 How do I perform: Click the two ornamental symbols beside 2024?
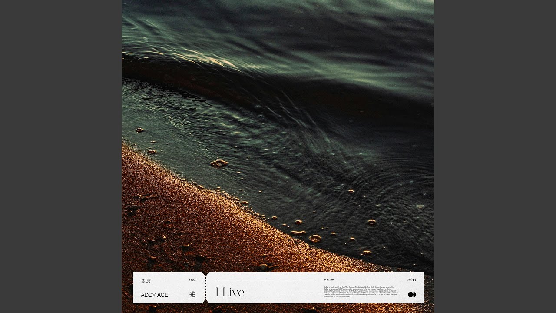click(146, 281)
